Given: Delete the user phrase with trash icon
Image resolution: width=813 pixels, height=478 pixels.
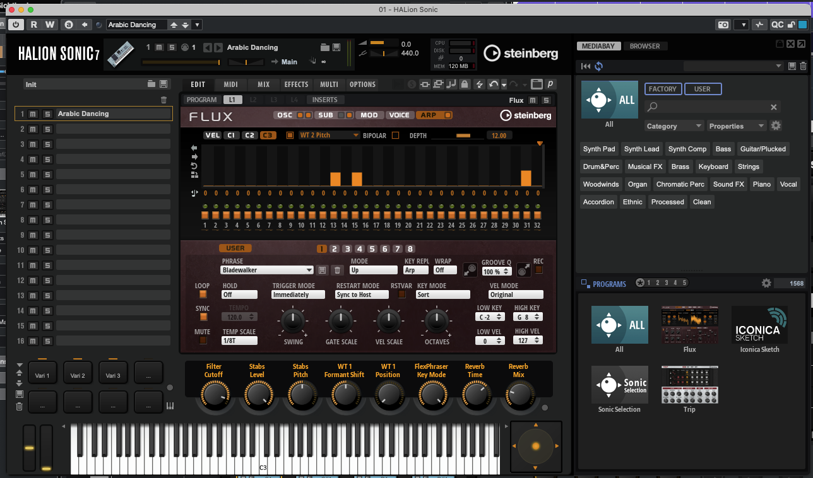Looking at the screenshot, I should 338,270.
